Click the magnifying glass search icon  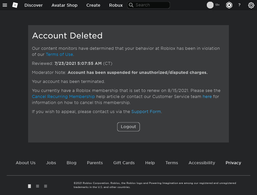click(x=131, y=5)
